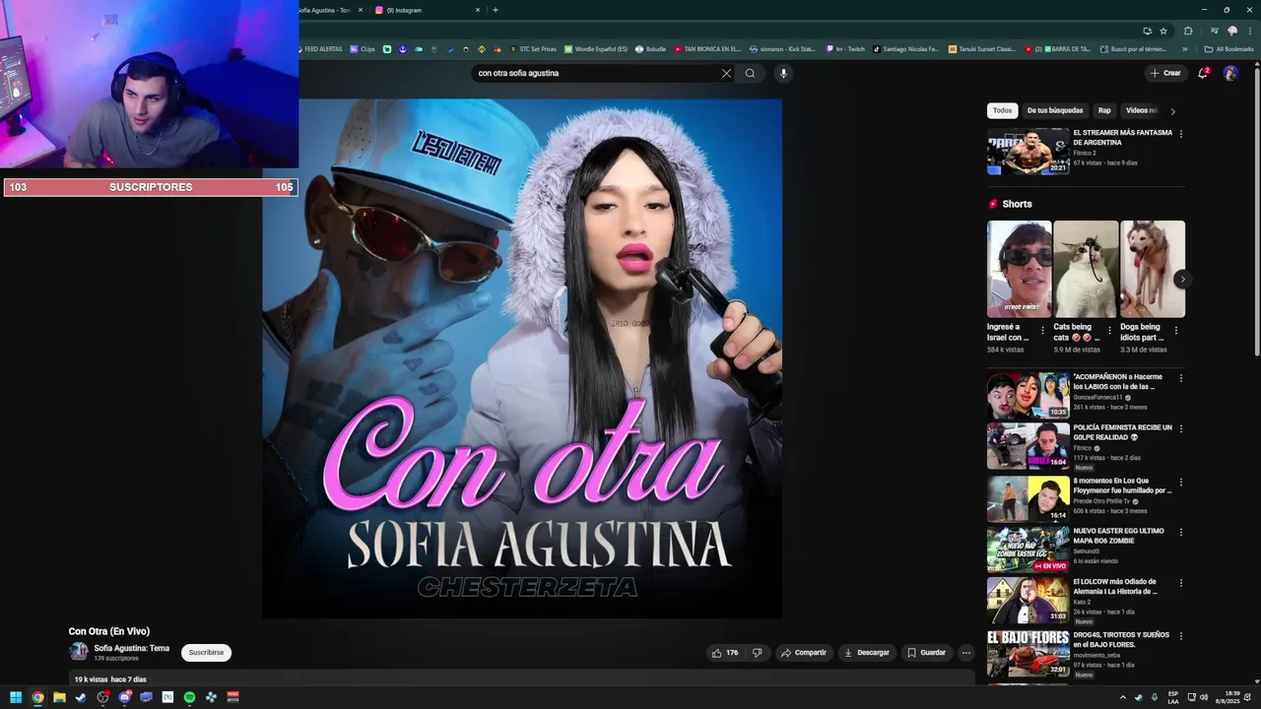Close the Instagram tab
Viewport: 1261px width, 709px height.
pyautogui.click(x=478, y=10)
